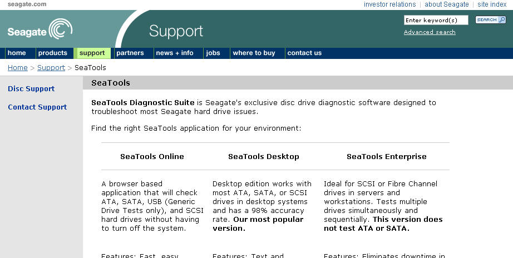Open the Advanced search link
Image resolution: width=513 pixels, height=258 pixels.
pos(430,32)
